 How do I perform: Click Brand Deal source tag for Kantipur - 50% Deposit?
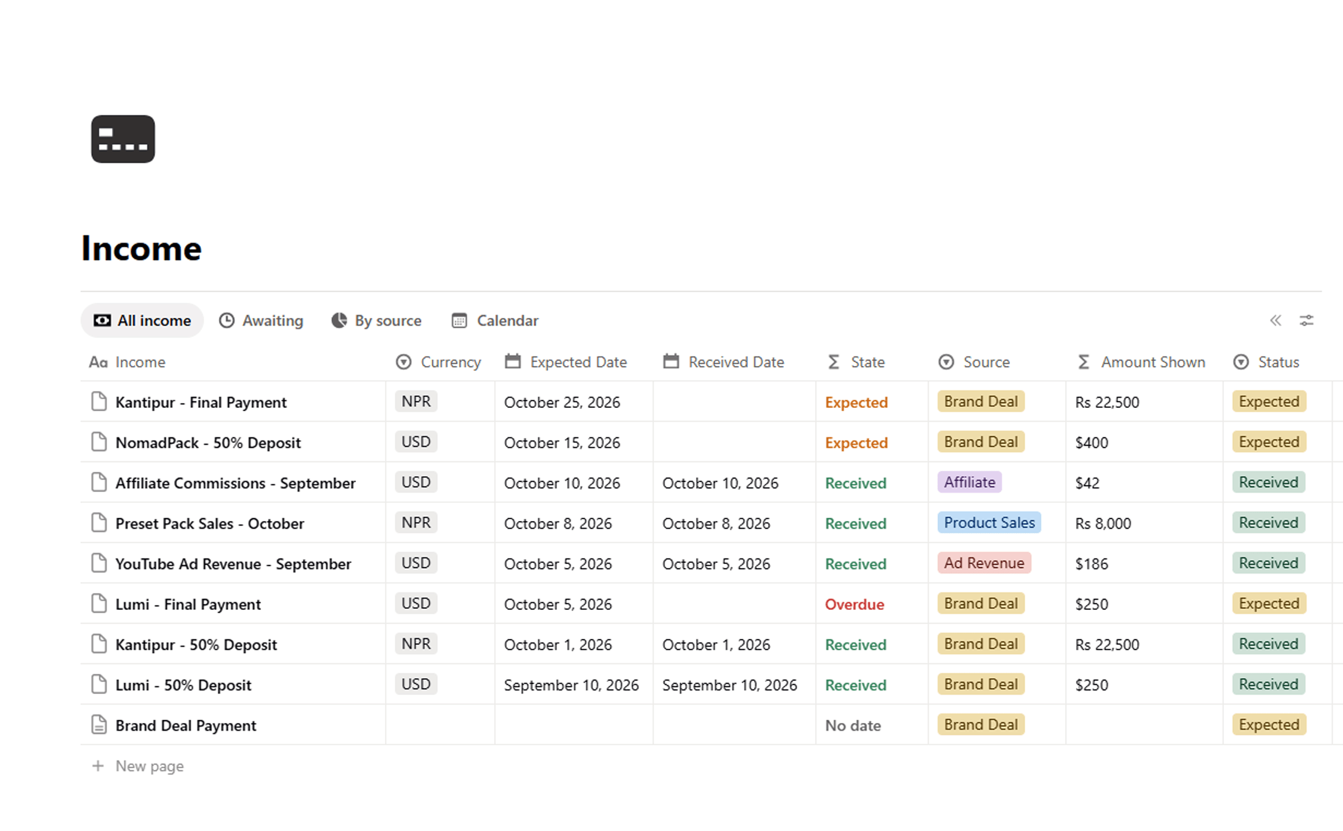[981, 644]
